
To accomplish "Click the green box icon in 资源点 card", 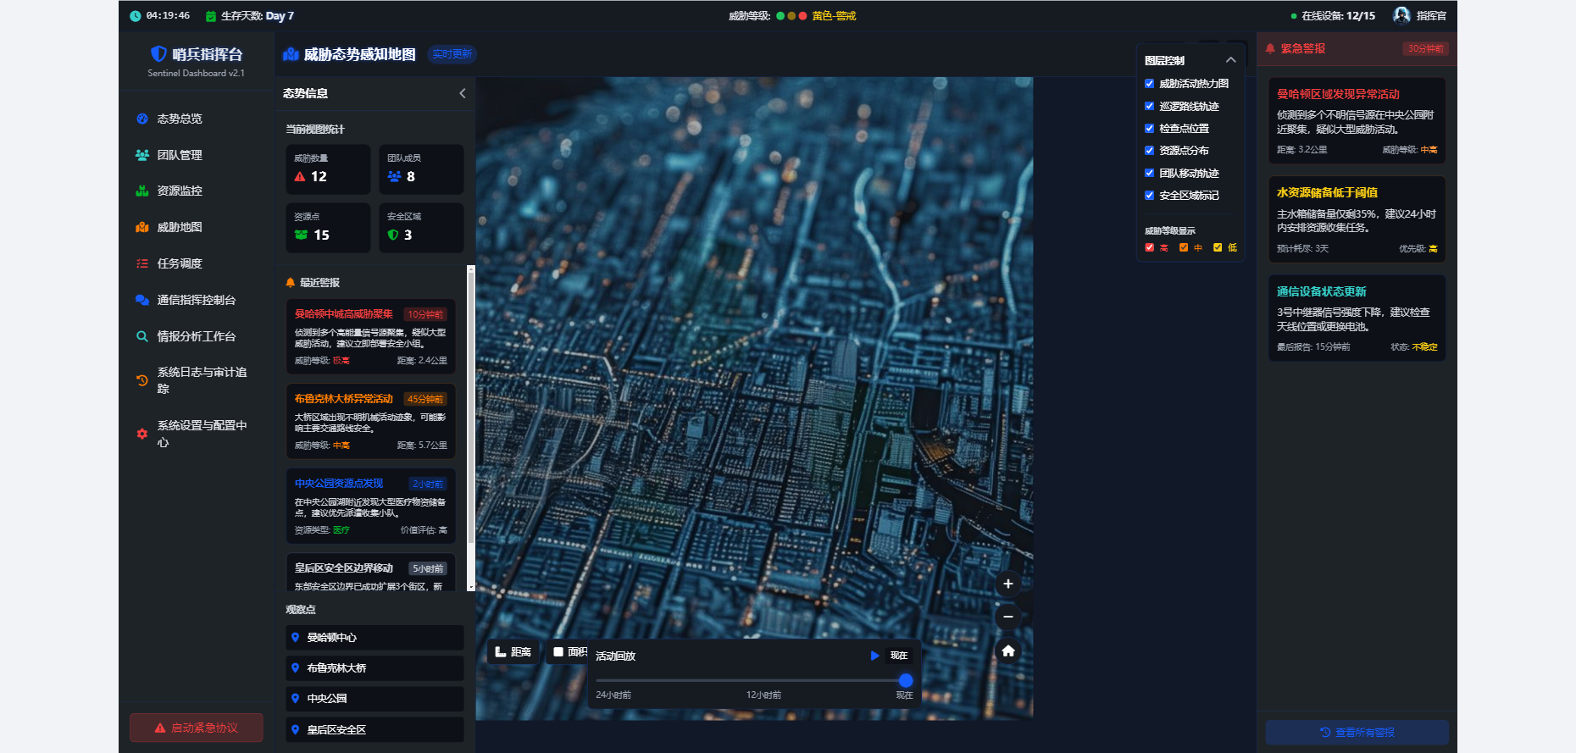I will click(301, 235).
